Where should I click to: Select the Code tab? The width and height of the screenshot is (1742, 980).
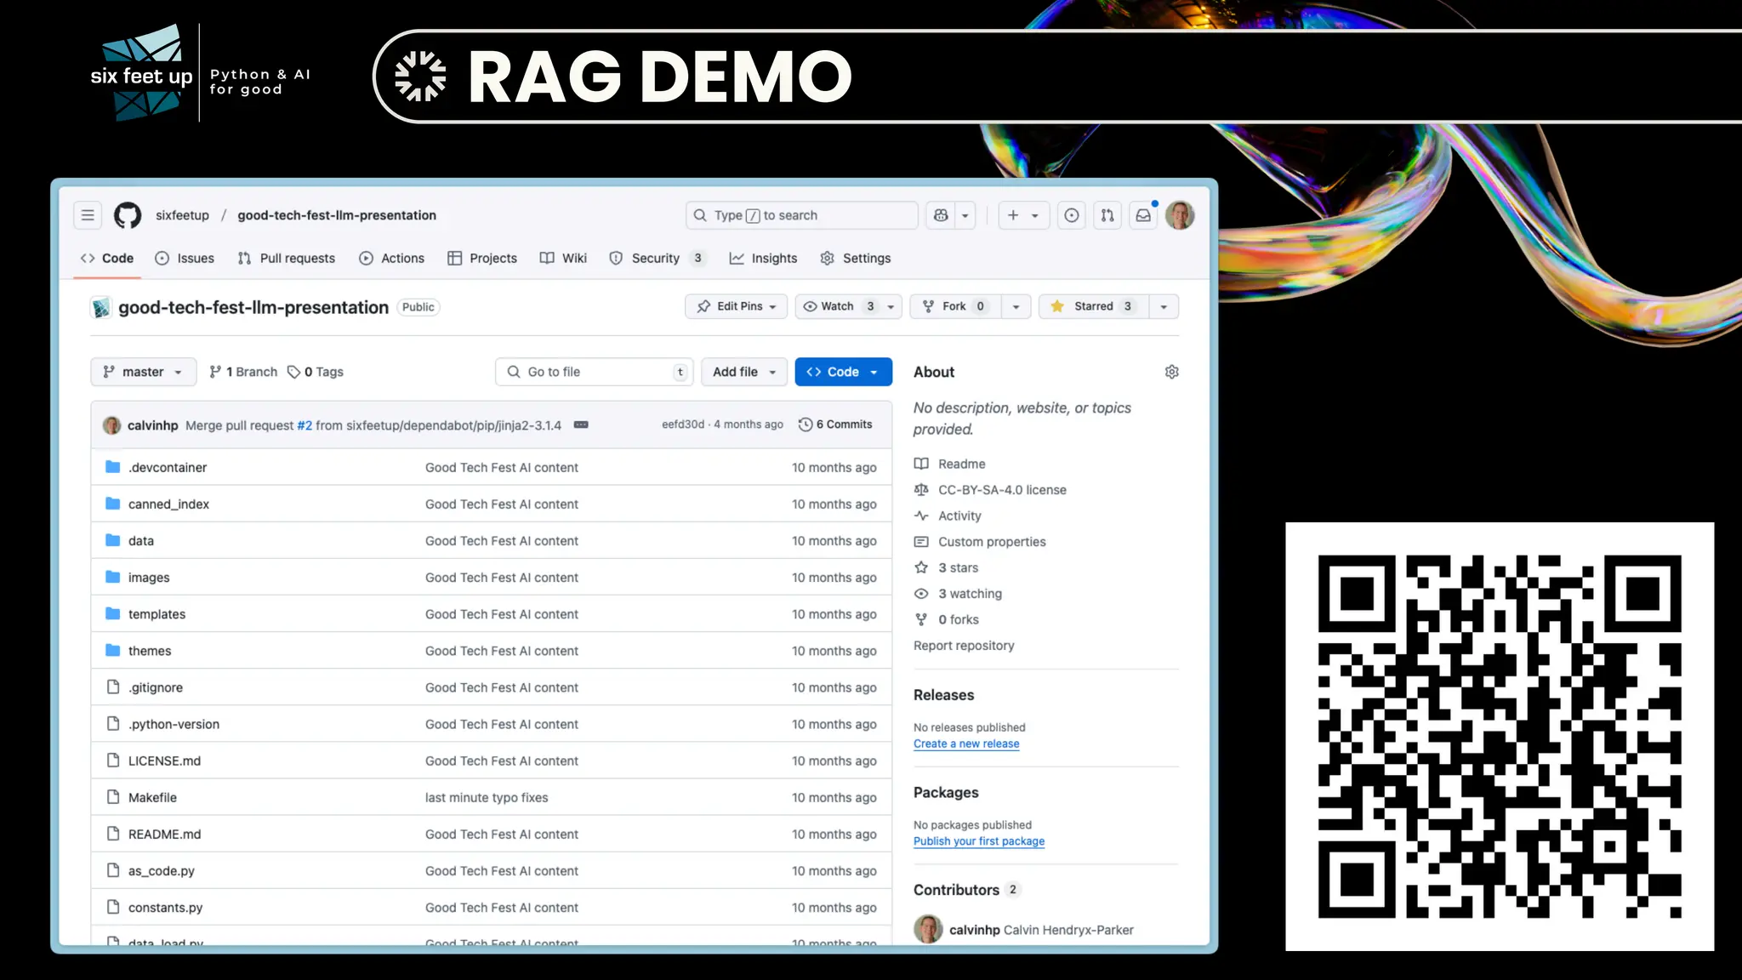pyautogui.click(x=107, y=258)
